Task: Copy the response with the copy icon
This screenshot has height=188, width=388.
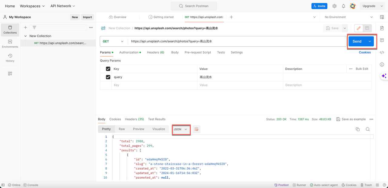Action: (x=358, y=129)
